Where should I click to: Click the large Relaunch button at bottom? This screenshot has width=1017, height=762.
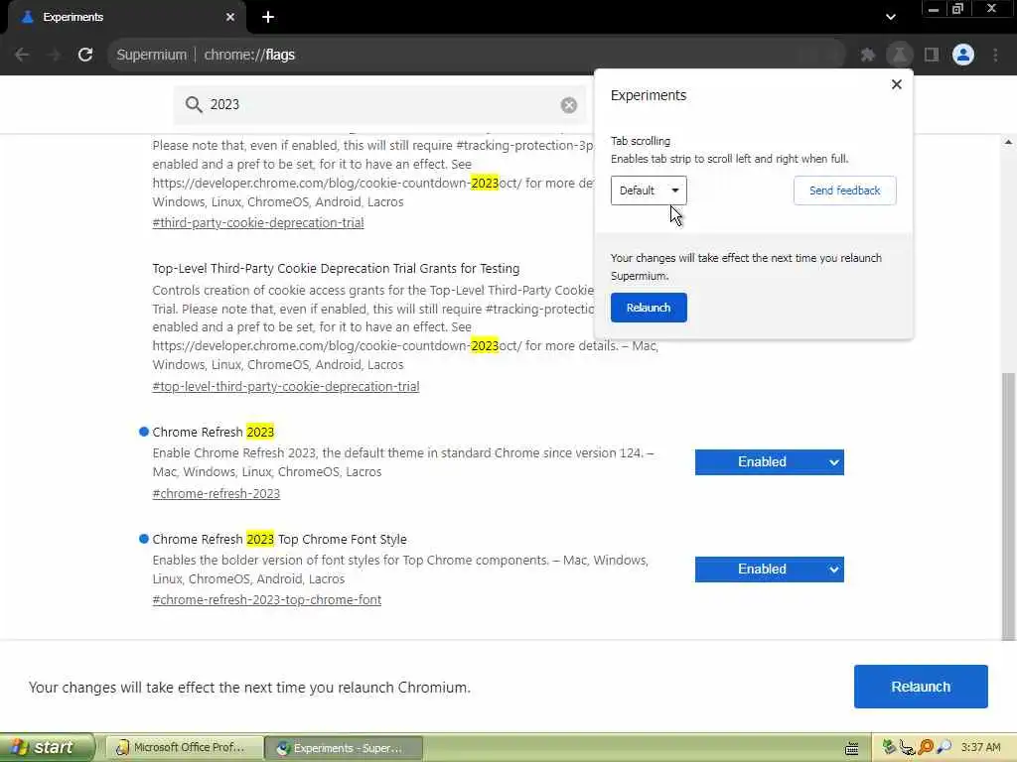(921, 687)
